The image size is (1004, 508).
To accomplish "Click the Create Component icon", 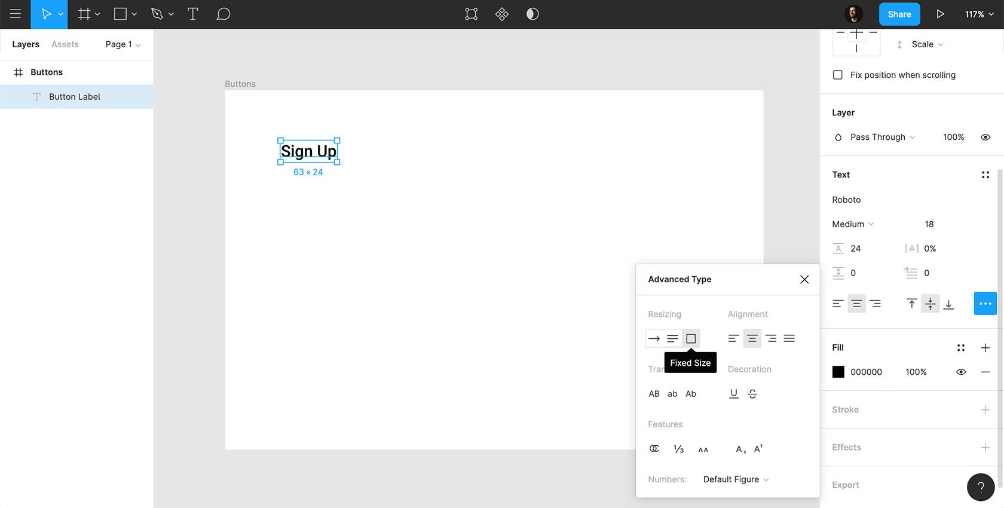I will pyautogui.click(x=502, y=14).
